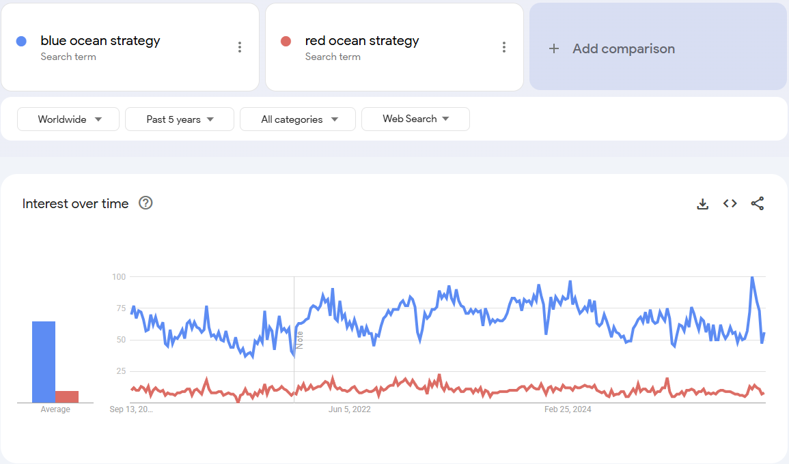Download the interest over time CSV

702,203
